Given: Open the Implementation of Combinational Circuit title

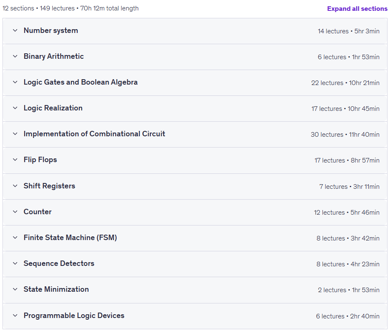Looking at the screenshot, I should 94,134.
